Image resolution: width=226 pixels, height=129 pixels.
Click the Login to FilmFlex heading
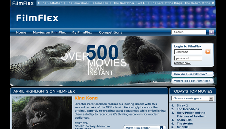(x=188, y=46)
